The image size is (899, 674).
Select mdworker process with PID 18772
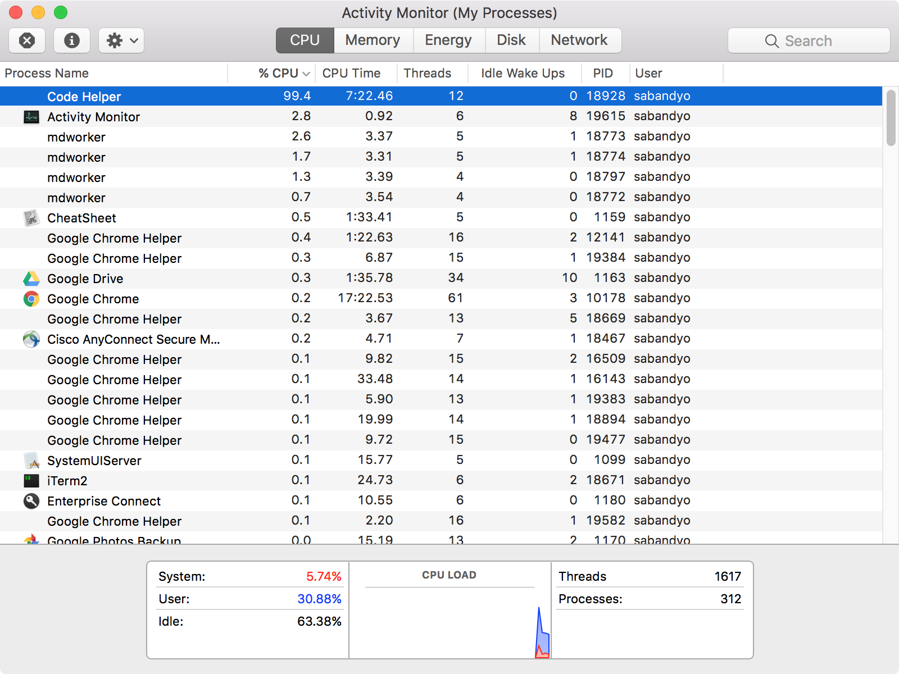click(441, 197)
